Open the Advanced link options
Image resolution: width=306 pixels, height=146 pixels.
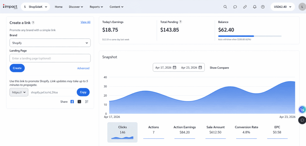[x=83, y=68]
